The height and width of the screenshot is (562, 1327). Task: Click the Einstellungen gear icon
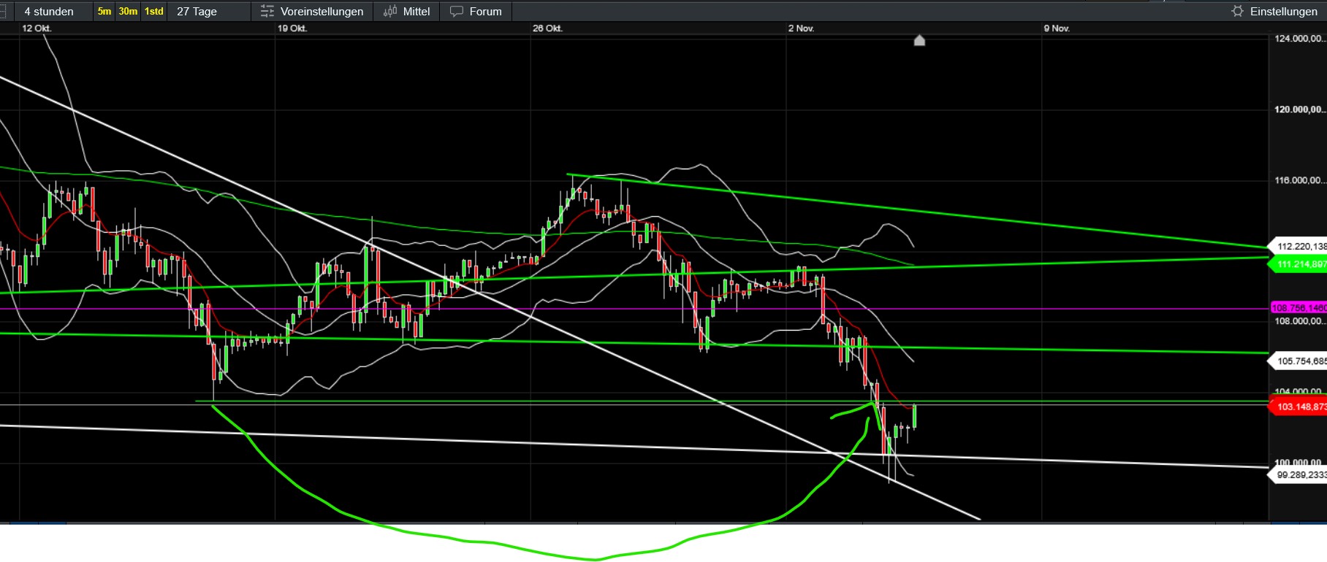tap(1237, 11)
